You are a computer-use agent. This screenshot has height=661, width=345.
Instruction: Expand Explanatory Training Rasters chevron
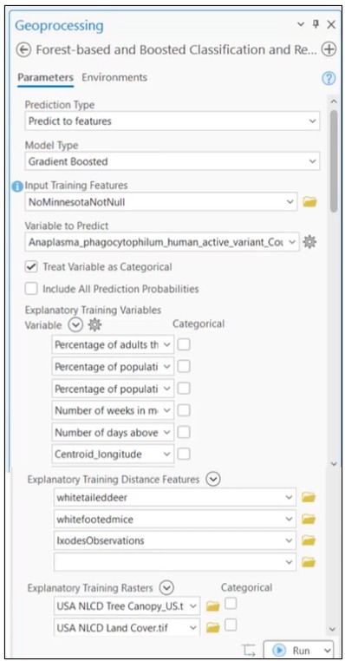point(167,587)
